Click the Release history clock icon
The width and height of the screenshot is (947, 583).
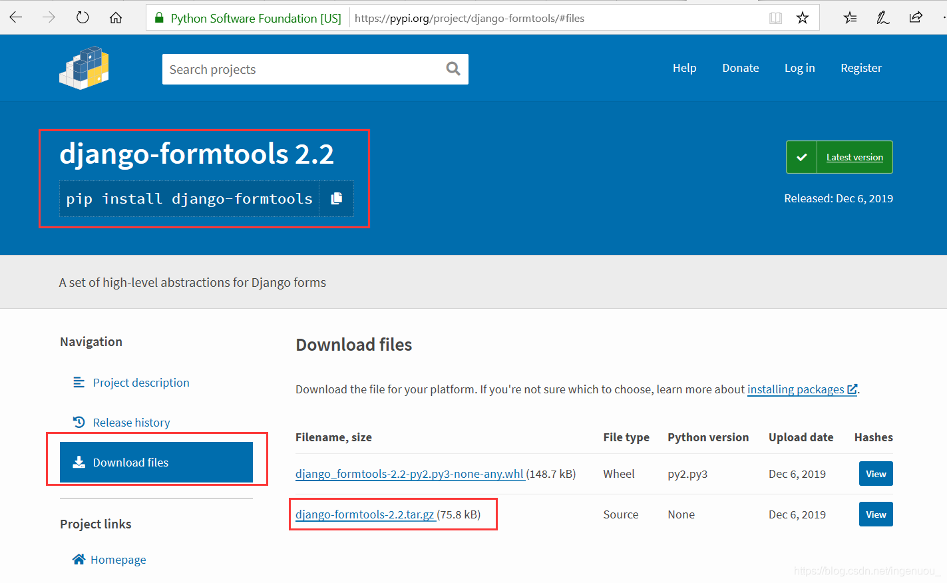(79, 422)
